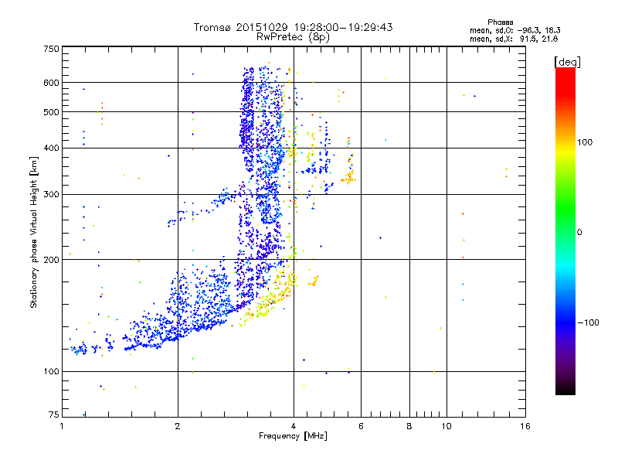
Task: Click the x-axis tick label '16'
Action: 525,427
